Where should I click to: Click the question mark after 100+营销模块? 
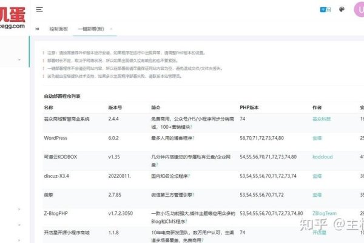tap(191, 127)
